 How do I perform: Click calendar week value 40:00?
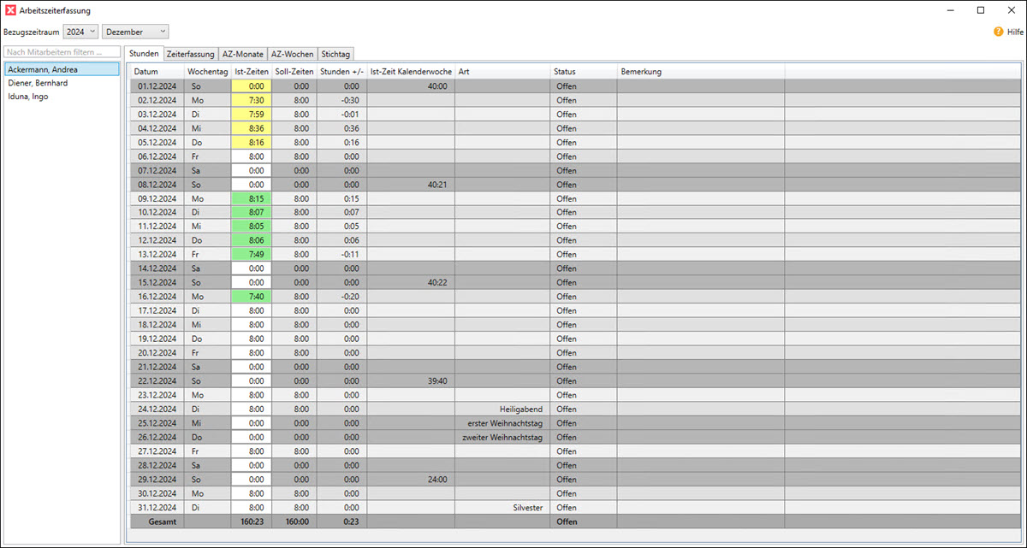point(436,86)
